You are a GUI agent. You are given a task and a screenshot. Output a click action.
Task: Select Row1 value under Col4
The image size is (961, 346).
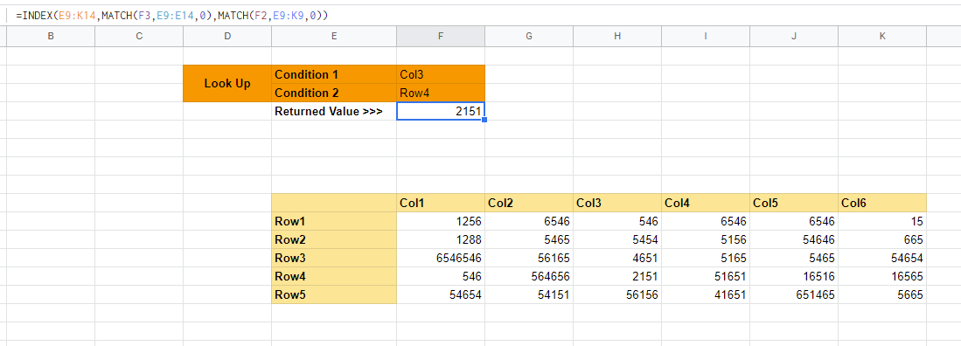click(706, 221)
